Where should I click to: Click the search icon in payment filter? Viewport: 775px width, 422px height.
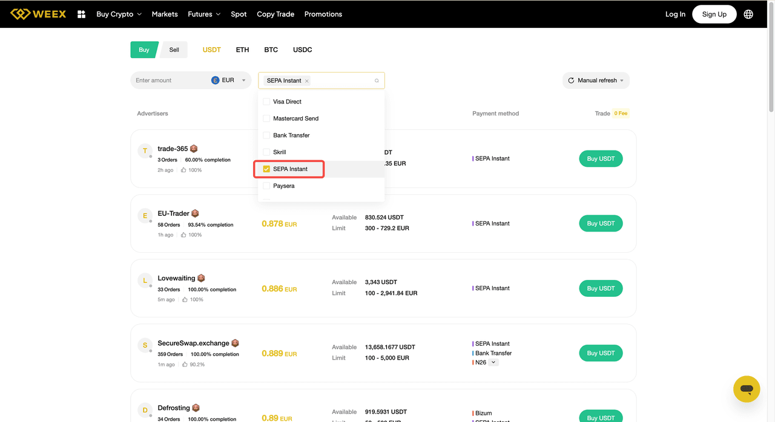[377, 80]
